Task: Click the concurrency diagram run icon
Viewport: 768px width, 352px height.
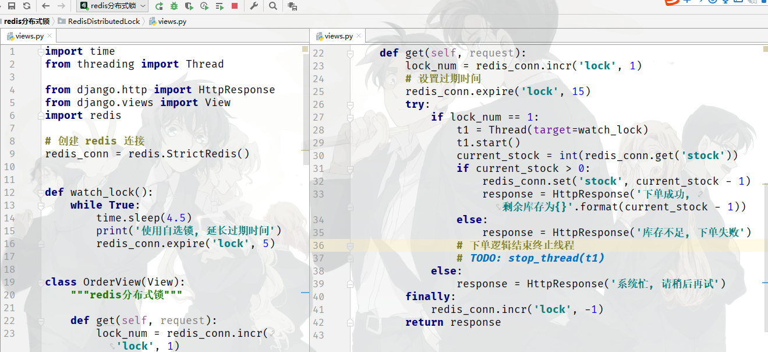Action: 220,6
